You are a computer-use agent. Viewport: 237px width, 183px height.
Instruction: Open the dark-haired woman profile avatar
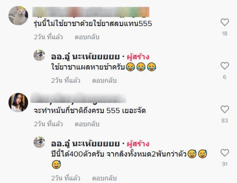pyautogui.click(x=18, y=102)
